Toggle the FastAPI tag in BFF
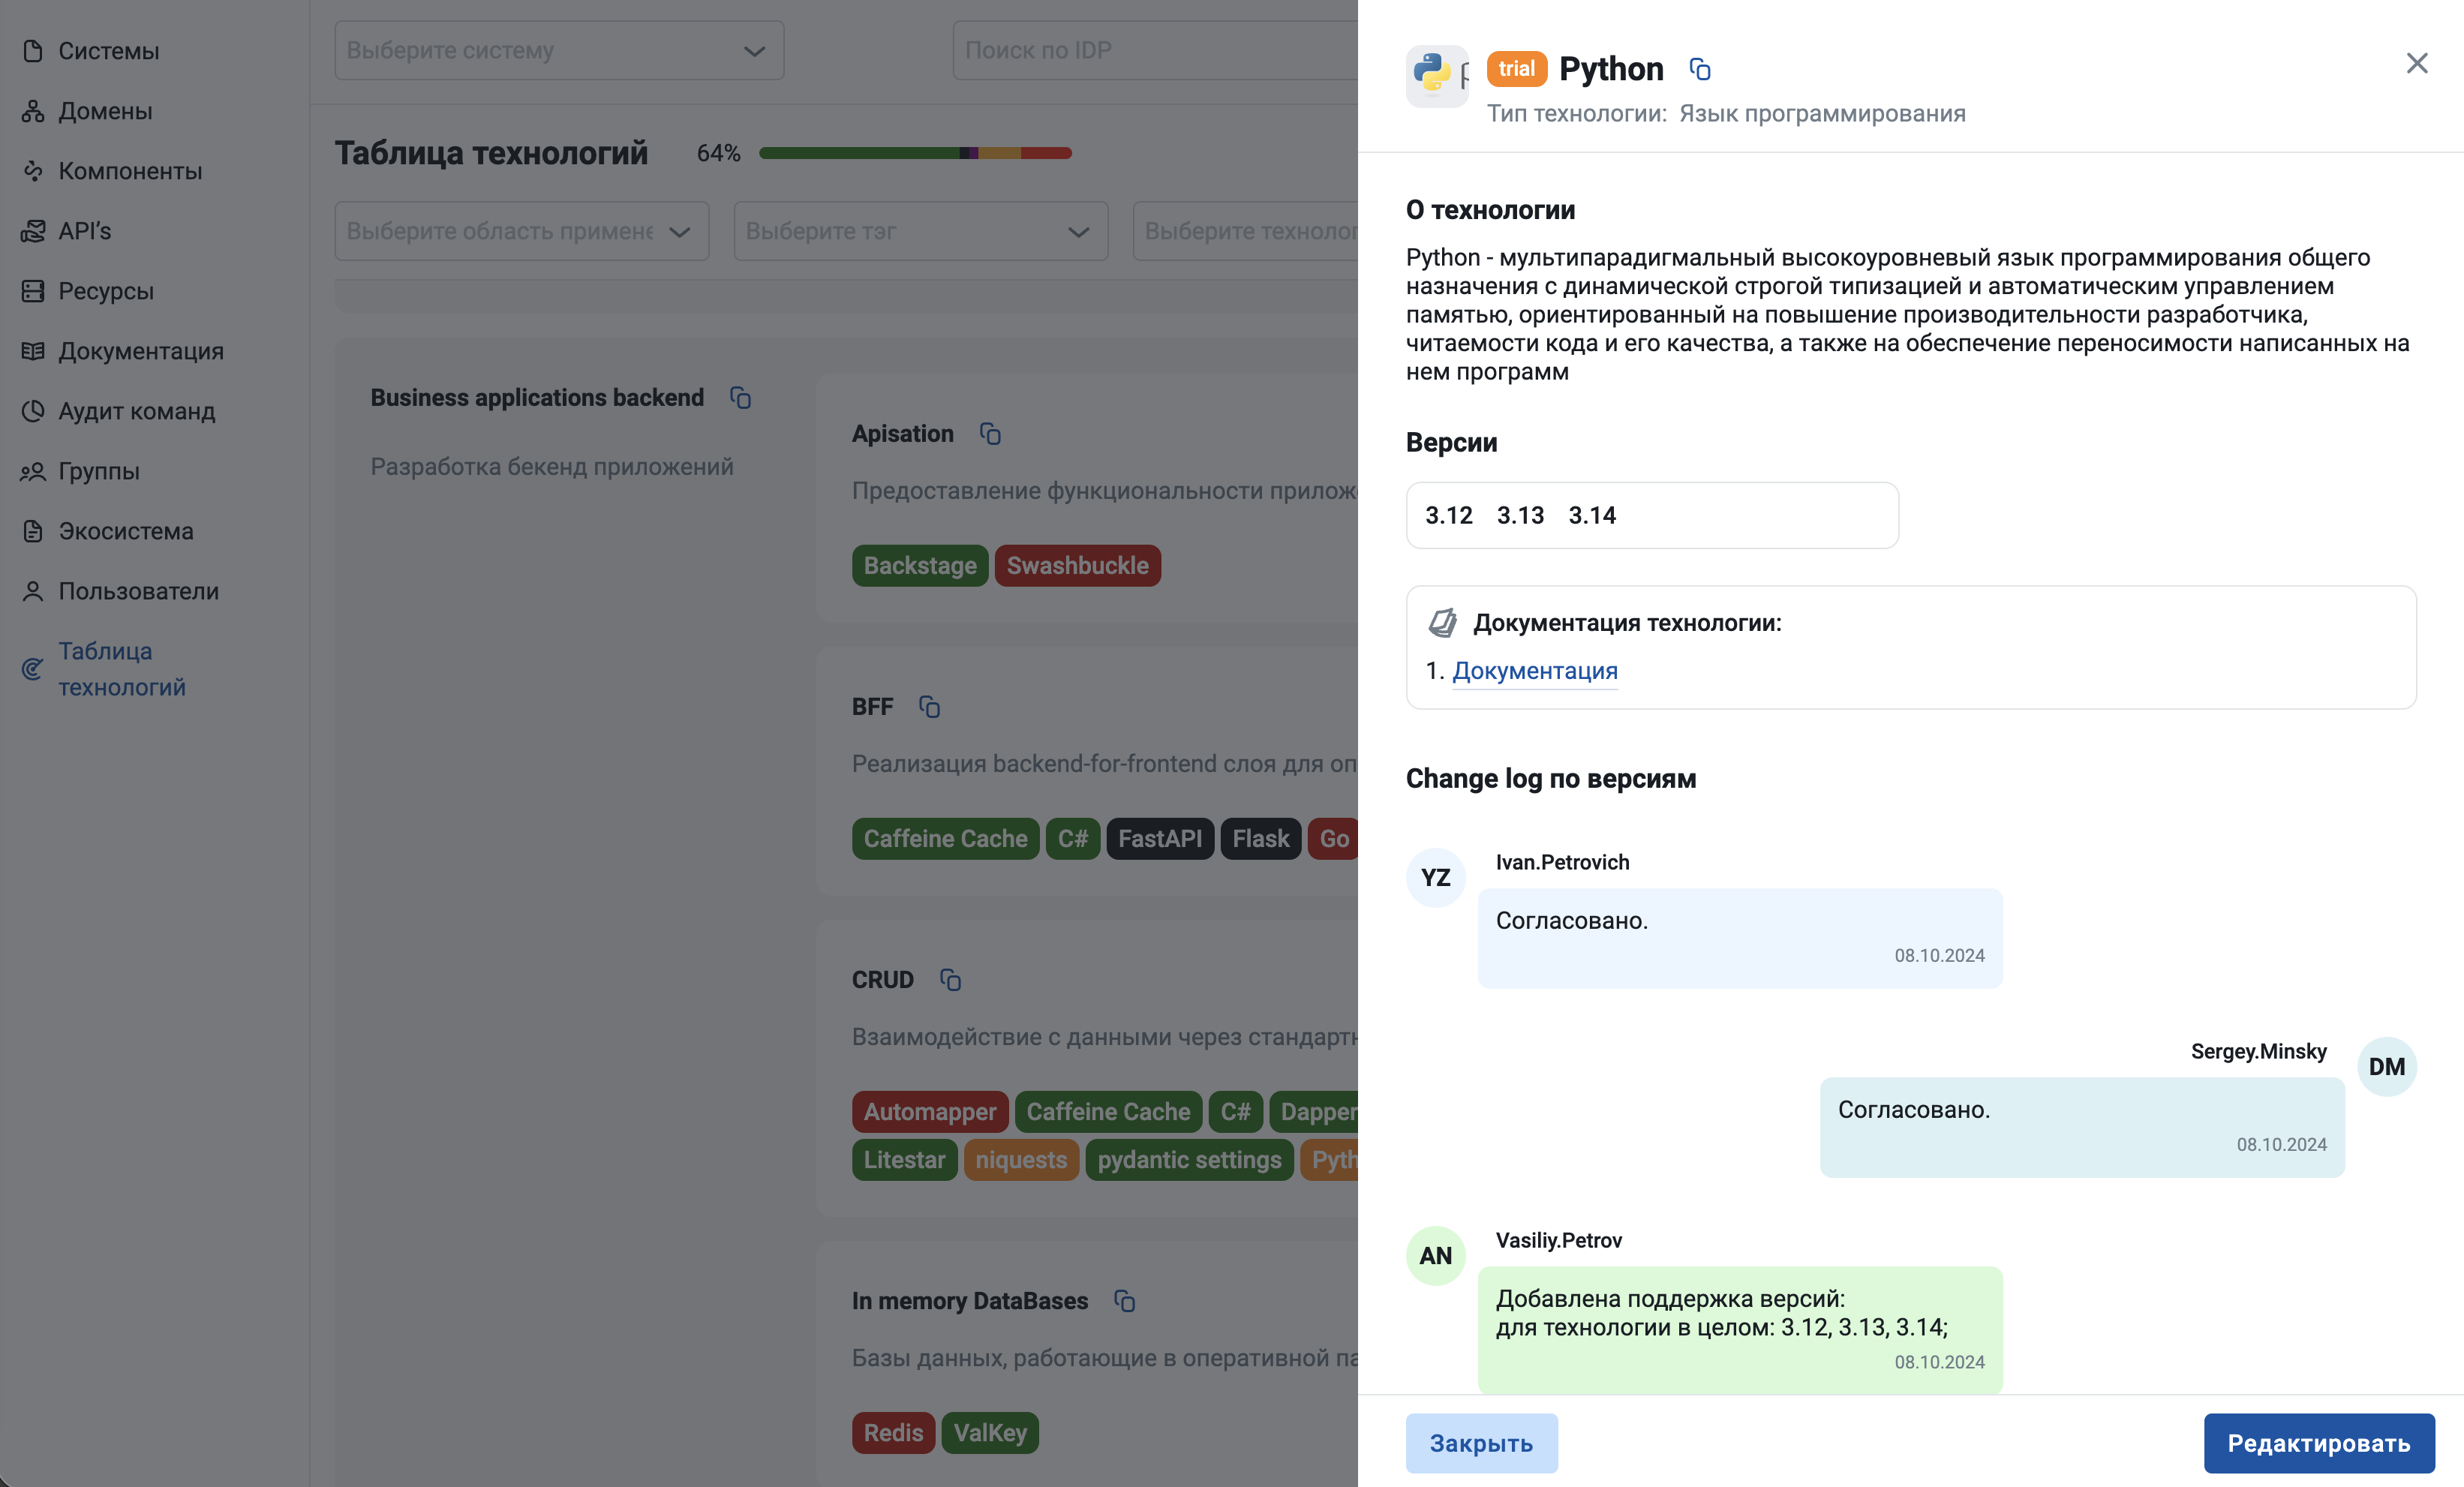Viewport: 2464px width, 1487px height. tap(1160, 838)
